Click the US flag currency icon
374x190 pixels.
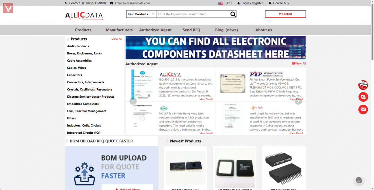220,3
